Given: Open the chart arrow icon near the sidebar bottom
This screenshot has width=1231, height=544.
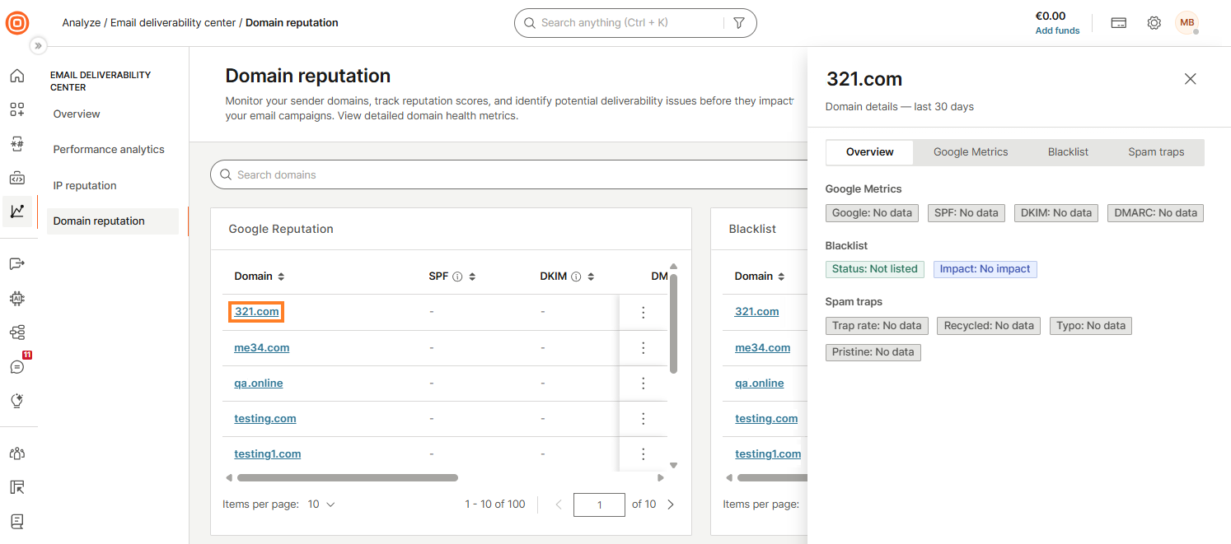Looking at the screenshot, I should 17,487.
